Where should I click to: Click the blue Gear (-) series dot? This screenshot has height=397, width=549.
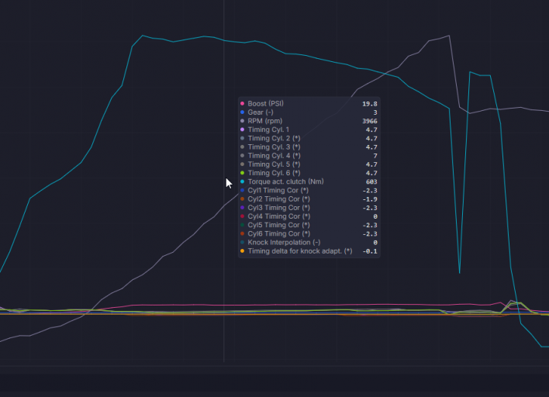(x=242, y=112)
